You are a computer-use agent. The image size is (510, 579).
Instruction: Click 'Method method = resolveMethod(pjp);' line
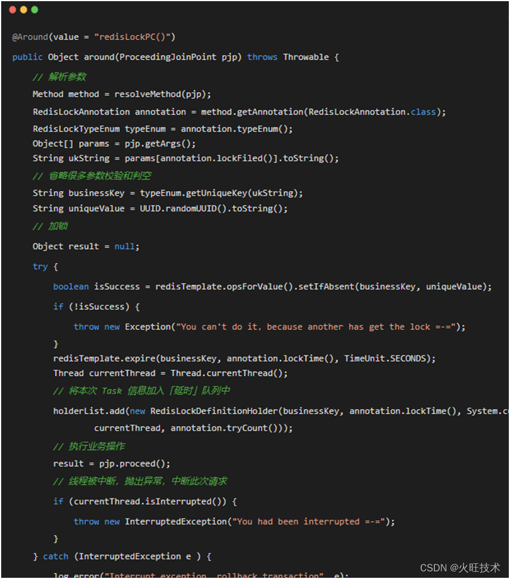[x=121, y=94]
